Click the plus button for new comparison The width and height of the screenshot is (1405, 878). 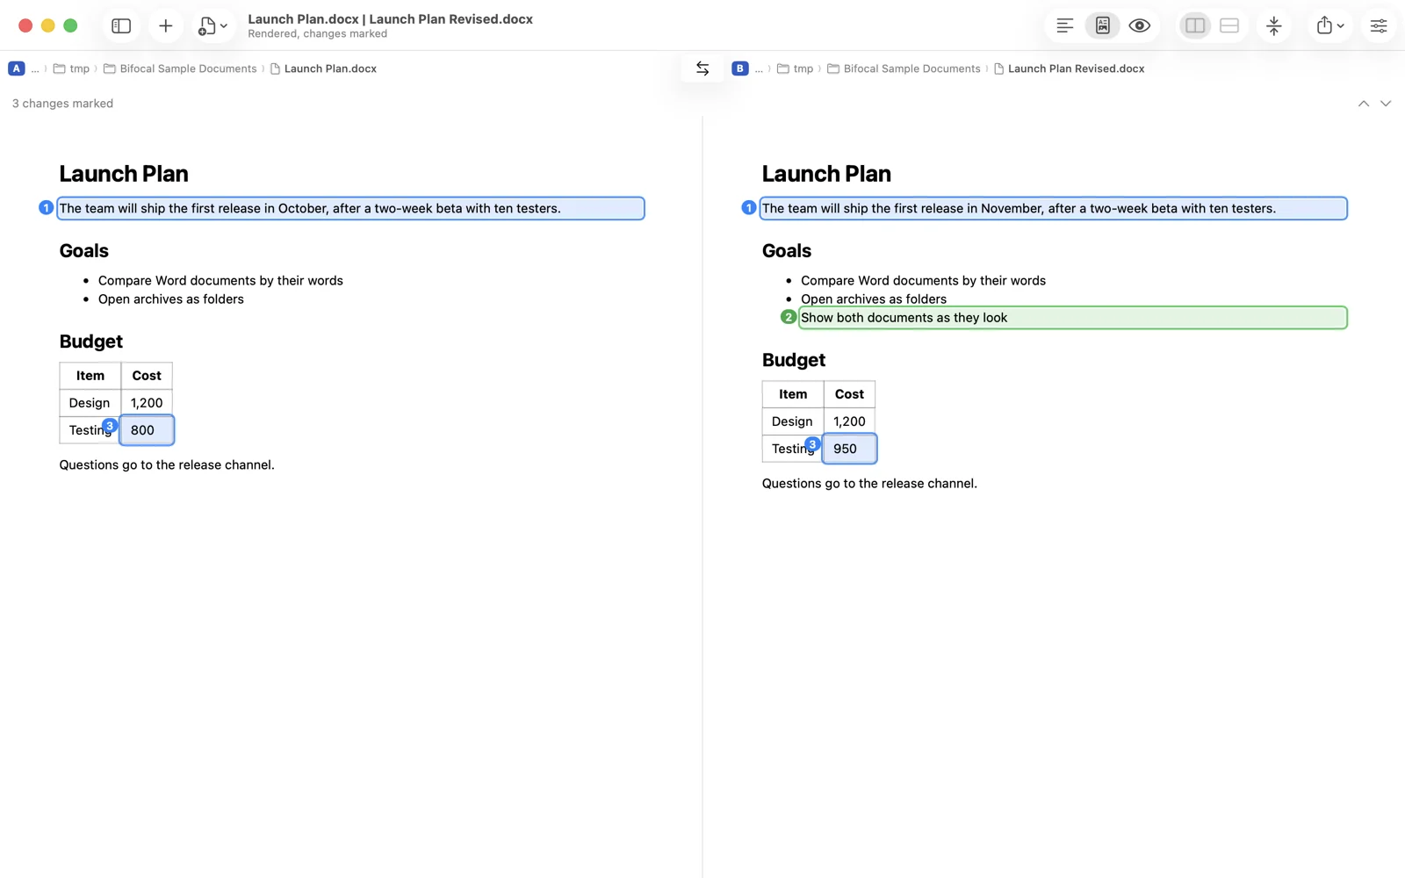coord(165,25)
